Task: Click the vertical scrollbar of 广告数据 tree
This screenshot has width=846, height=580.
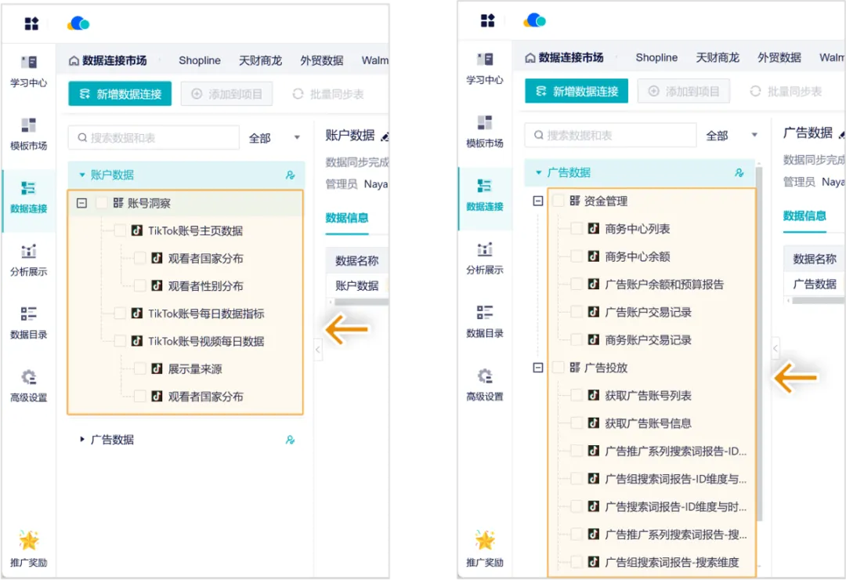Action: click(757, 353)
